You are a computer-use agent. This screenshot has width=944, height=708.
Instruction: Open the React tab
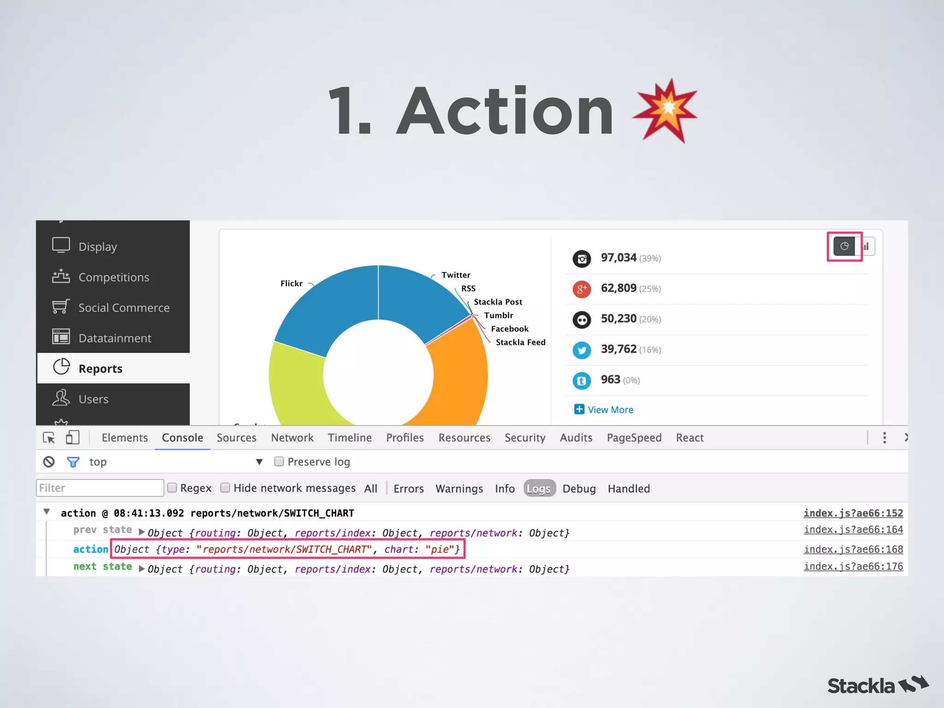[x=690, y=437]
